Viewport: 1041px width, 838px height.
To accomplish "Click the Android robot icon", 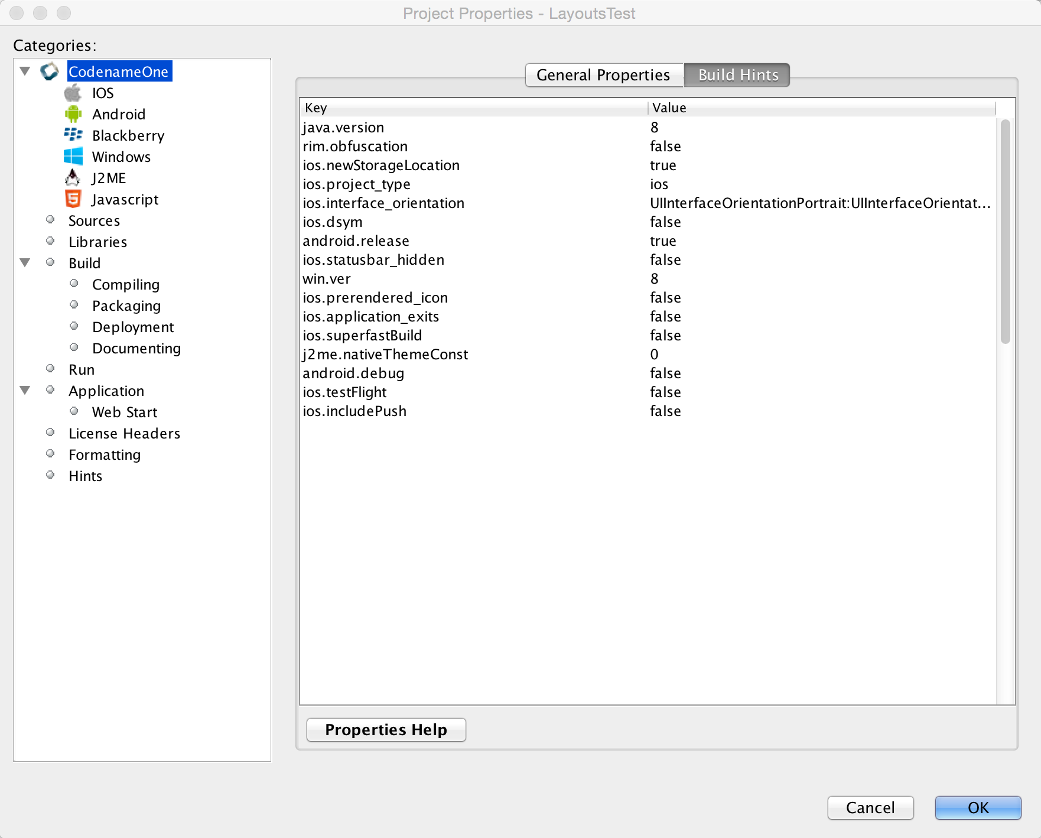I will pos(73,114).
